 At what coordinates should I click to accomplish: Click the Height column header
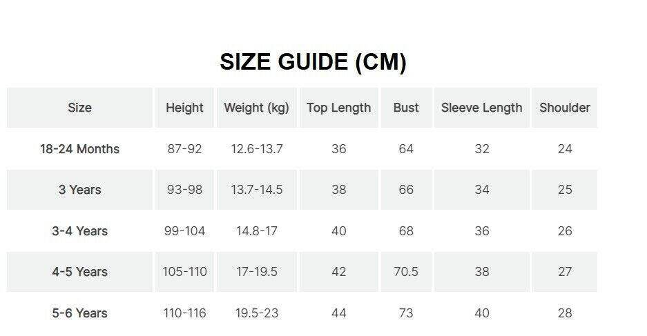[184, 108]
